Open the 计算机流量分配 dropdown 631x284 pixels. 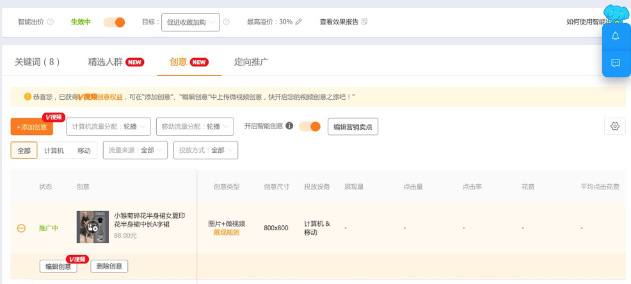pyautogui.click(x=109, y=127)
